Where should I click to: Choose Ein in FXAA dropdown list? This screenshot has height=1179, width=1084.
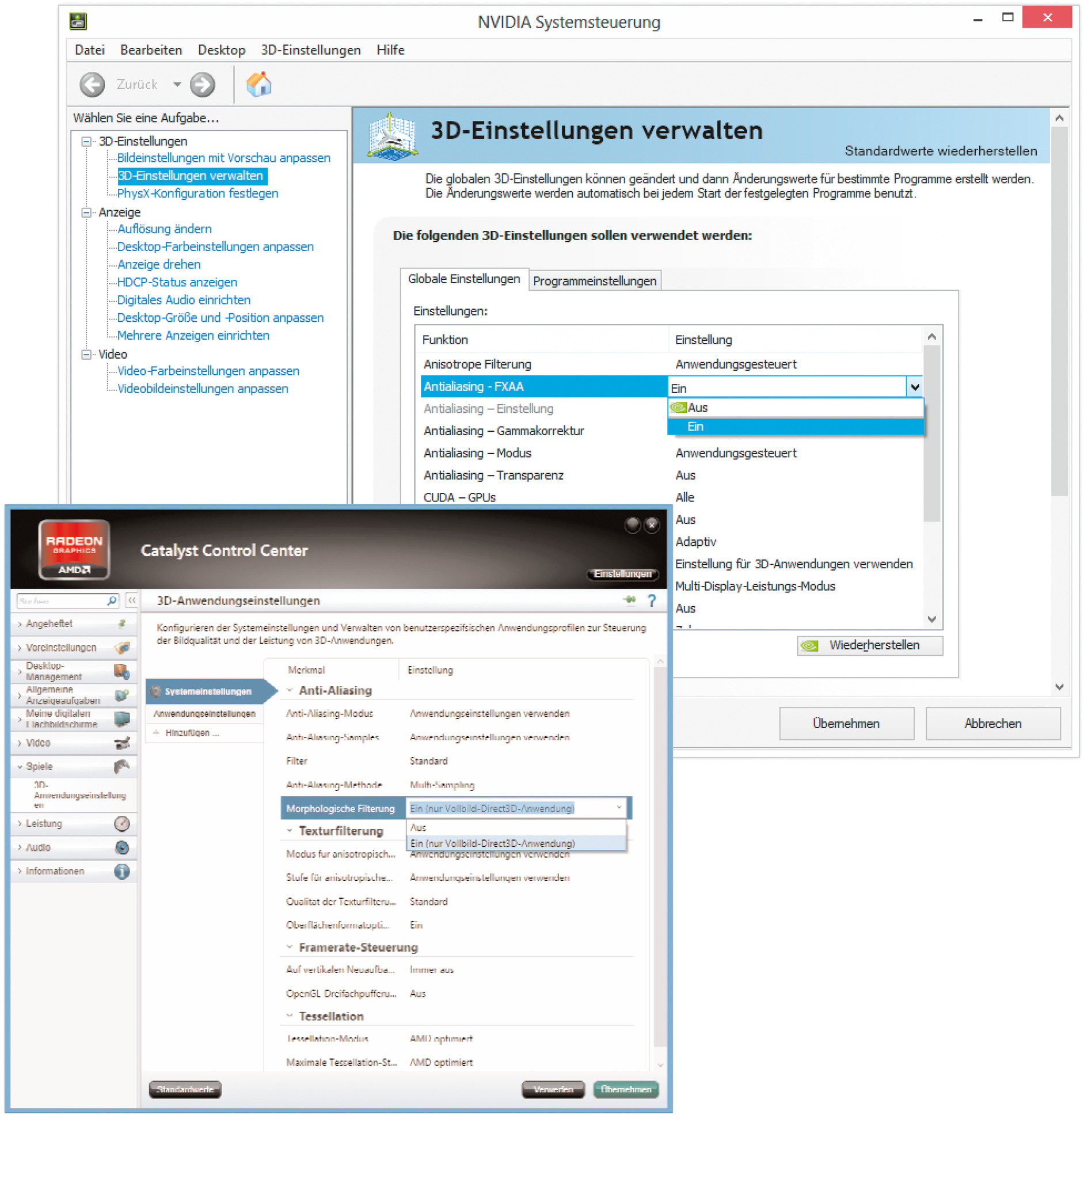(796, 427)
